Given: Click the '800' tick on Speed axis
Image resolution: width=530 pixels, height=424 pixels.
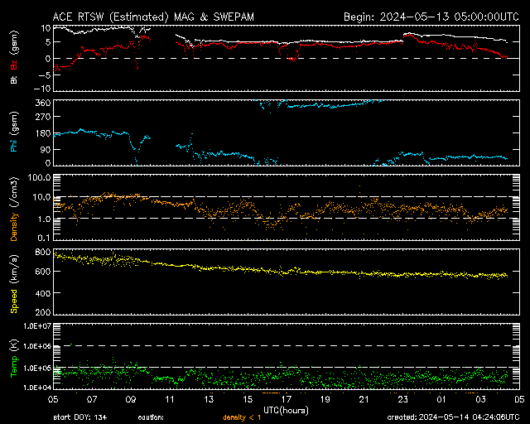Looking at the screenshot, I should tap(43, 253).
